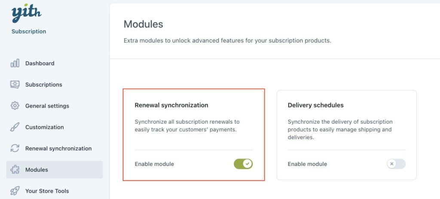Click the Modules puzzle piece icon
The width and height of the screenshot is (440, 199).
(15, 169)
